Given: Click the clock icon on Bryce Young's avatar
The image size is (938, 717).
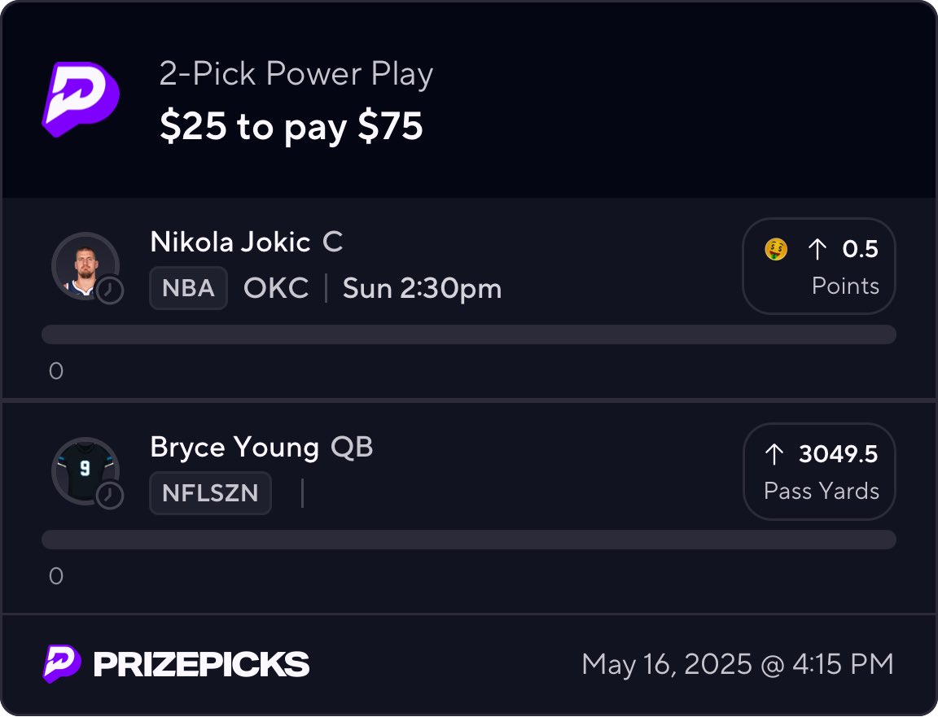Looking at the screenshot, I should coord(110,495).
